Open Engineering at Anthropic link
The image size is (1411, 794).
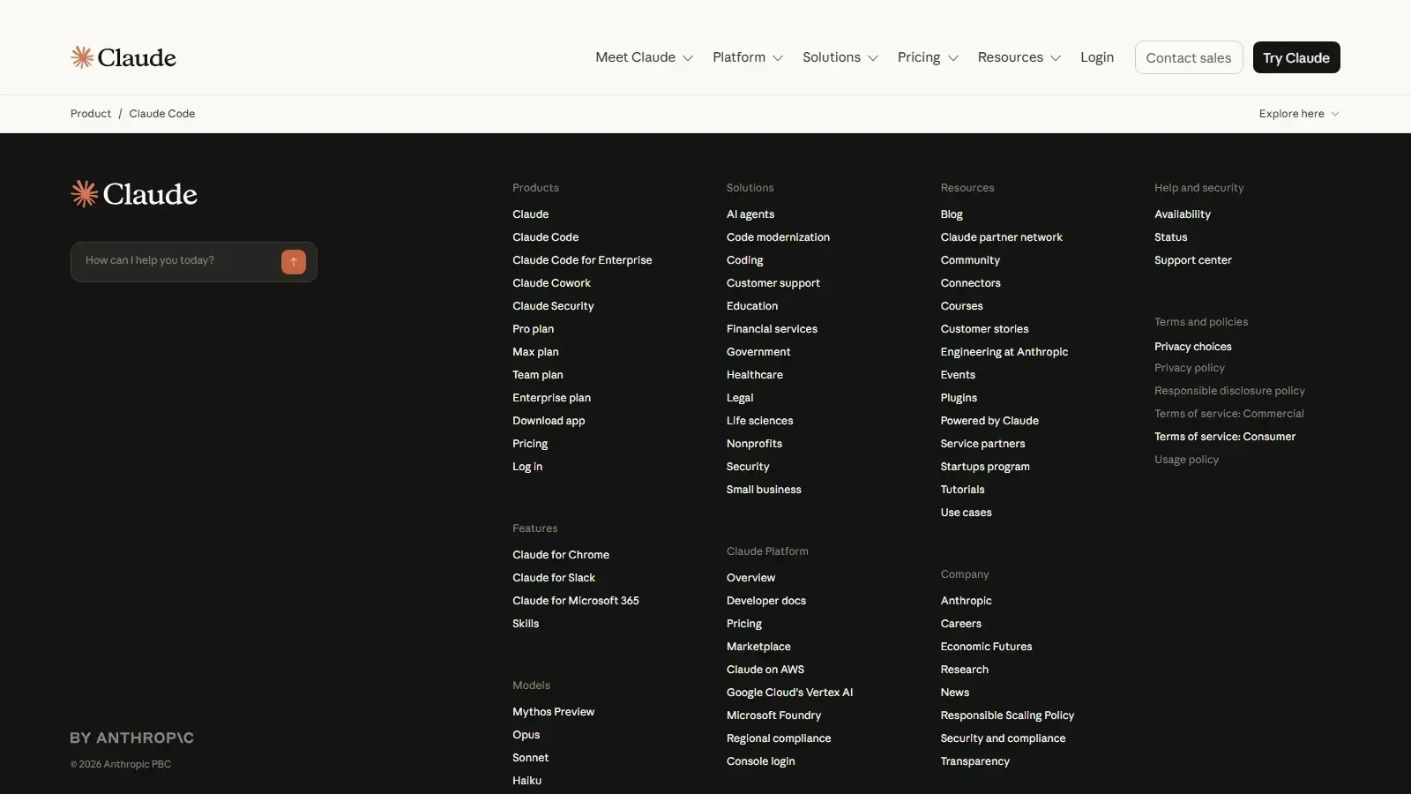(1004, 352)
